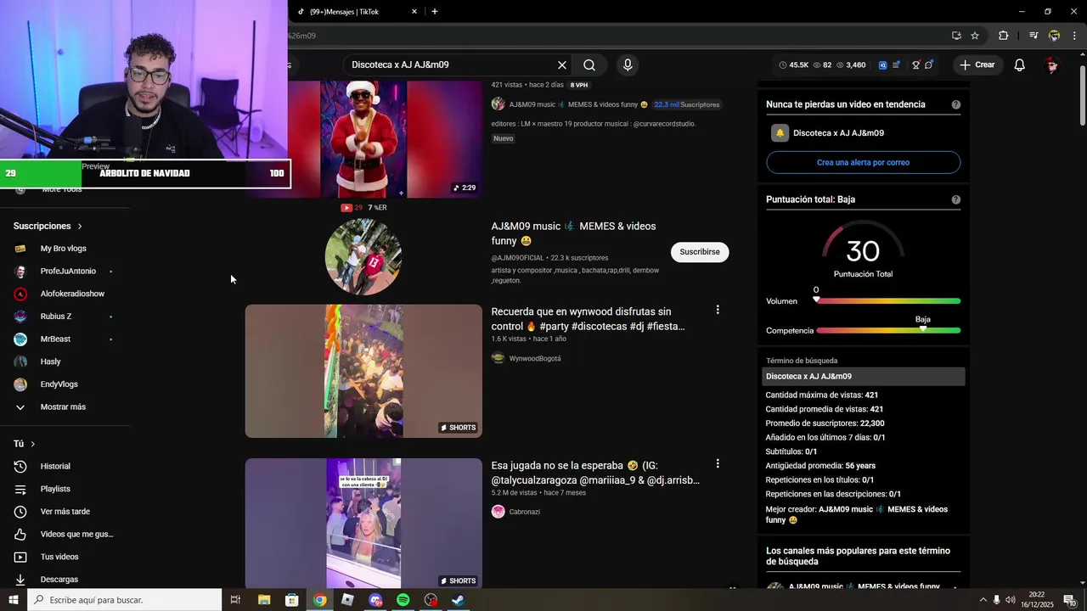
Task: Bookmark this page with the star
Action: (975, 36)
